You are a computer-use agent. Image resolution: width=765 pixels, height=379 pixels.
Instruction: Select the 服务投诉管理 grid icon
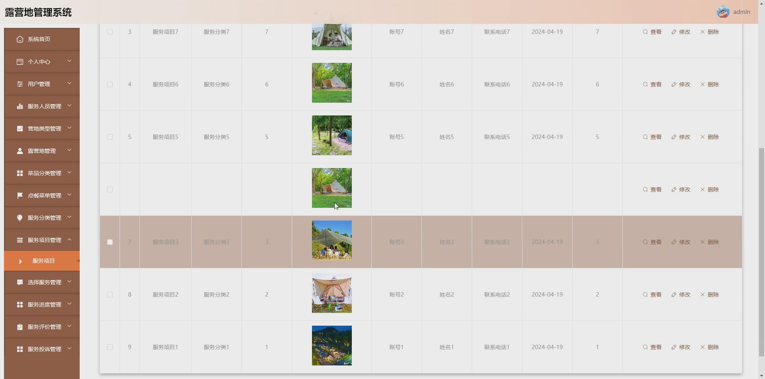[x=20, y=349]
